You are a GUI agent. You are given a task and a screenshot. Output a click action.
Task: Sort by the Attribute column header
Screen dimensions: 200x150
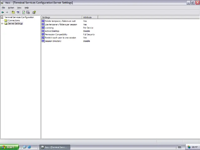(x=90, y=17)
